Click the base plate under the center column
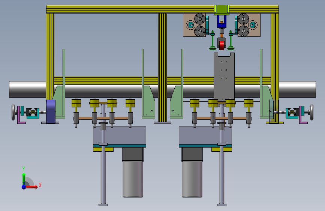Screen dimensions: 325x211 tap(163, 123)
